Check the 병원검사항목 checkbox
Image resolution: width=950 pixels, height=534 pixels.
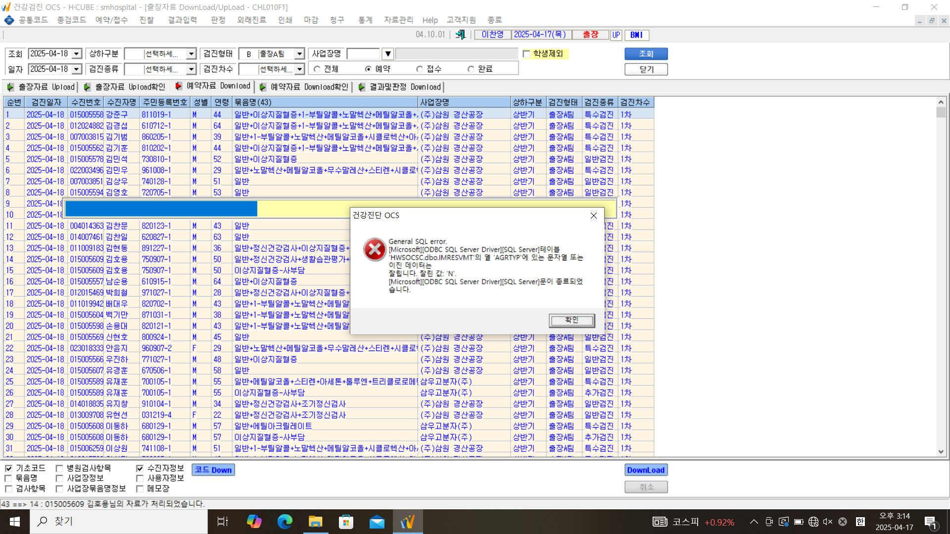pyautogui.click(x=59, y=468)
